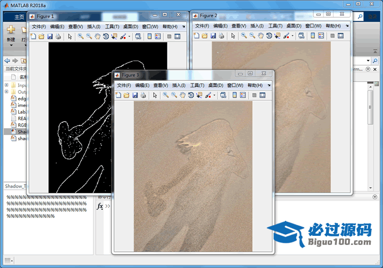Image resolution: width=383 pixels, height=268 pixels.
Task: Click Link Plot icon in Figure 1
Action: [138, 36]
